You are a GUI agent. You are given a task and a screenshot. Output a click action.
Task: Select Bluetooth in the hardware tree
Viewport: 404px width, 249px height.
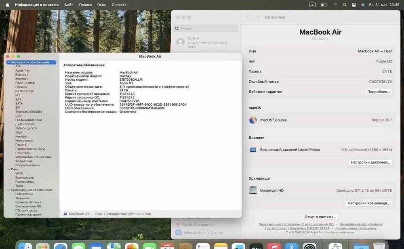(22, 75)
